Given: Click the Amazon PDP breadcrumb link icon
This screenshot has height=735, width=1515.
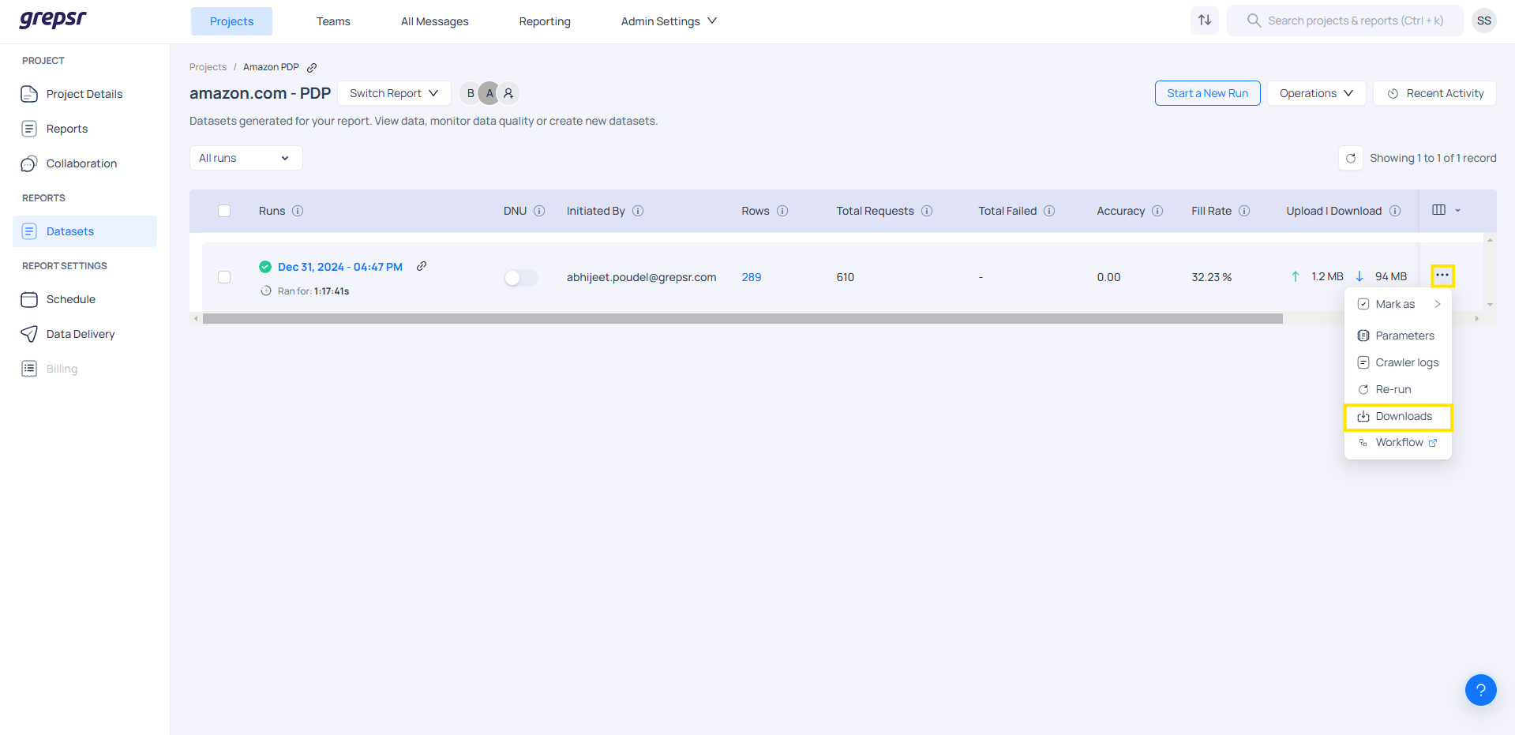Looking at the screenshot, I should (312, 68).
